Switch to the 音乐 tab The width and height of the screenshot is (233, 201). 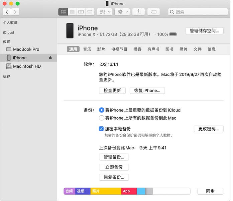(x=87, y=49)
